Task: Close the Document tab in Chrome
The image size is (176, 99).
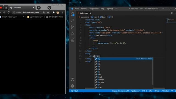Action: (x=34, y=8)
